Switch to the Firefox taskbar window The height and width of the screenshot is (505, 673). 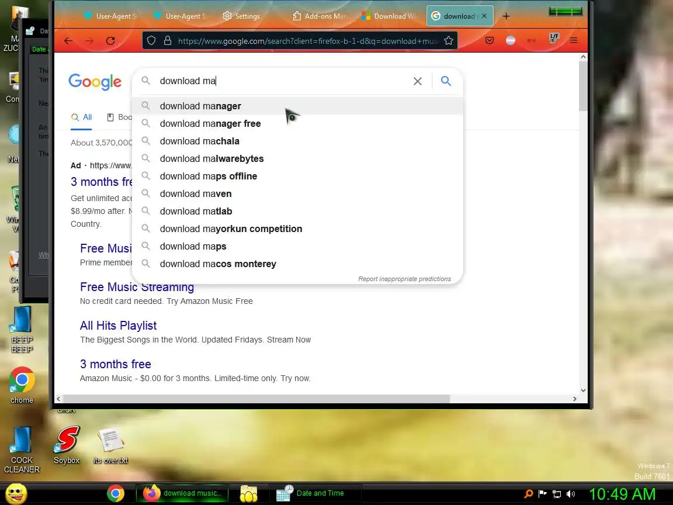point(182,493)
